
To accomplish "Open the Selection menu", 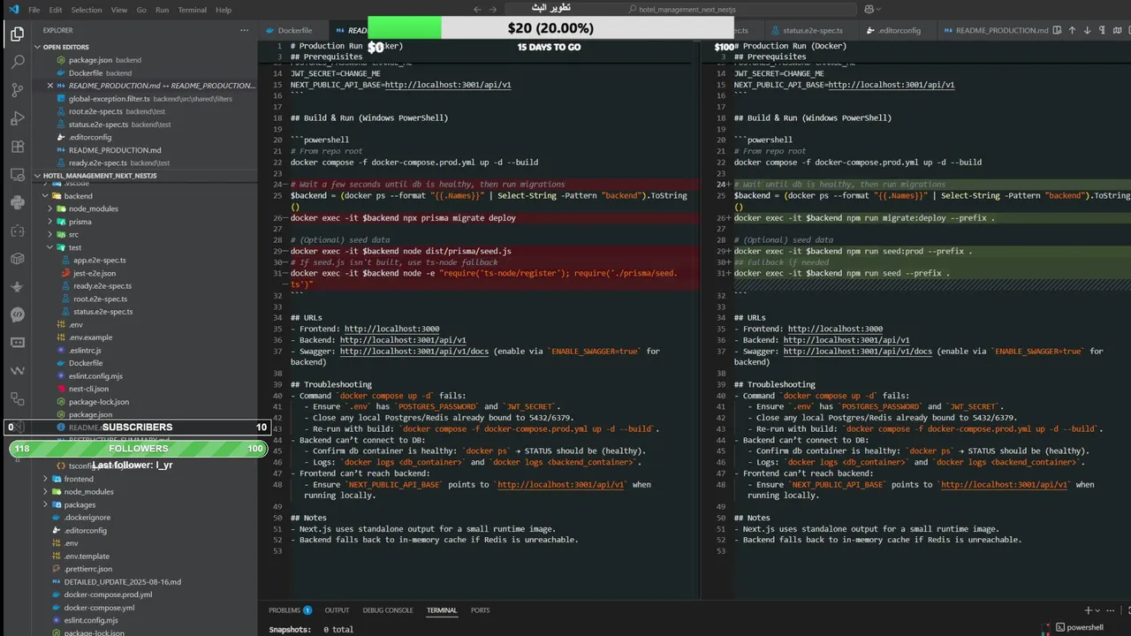I will (x=87, y=10).
